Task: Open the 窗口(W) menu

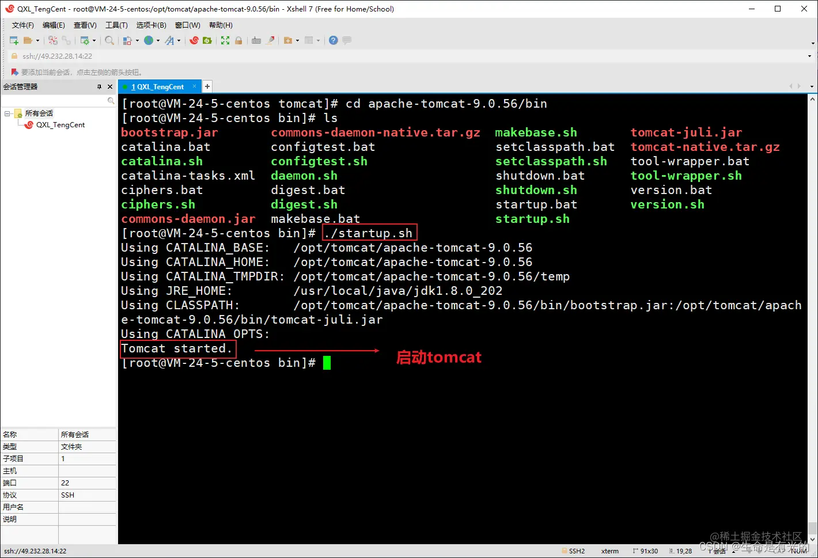Action: coord(188,25)
